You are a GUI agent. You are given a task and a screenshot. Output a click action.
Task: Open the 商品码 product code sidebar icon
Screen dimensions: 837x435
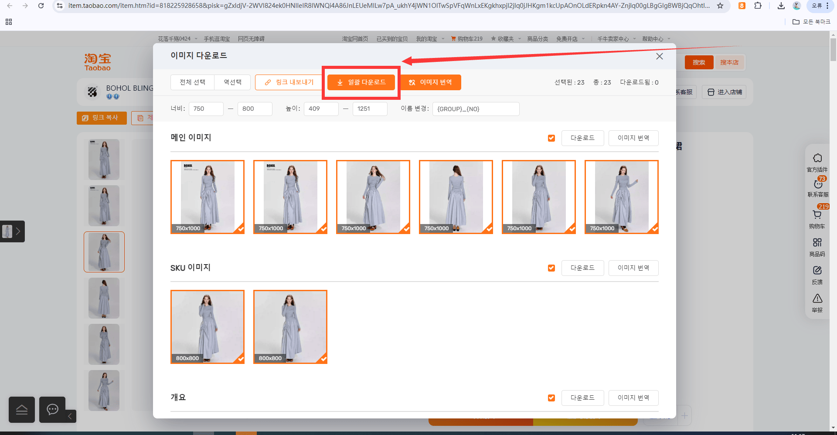click(x=817, y=247)
